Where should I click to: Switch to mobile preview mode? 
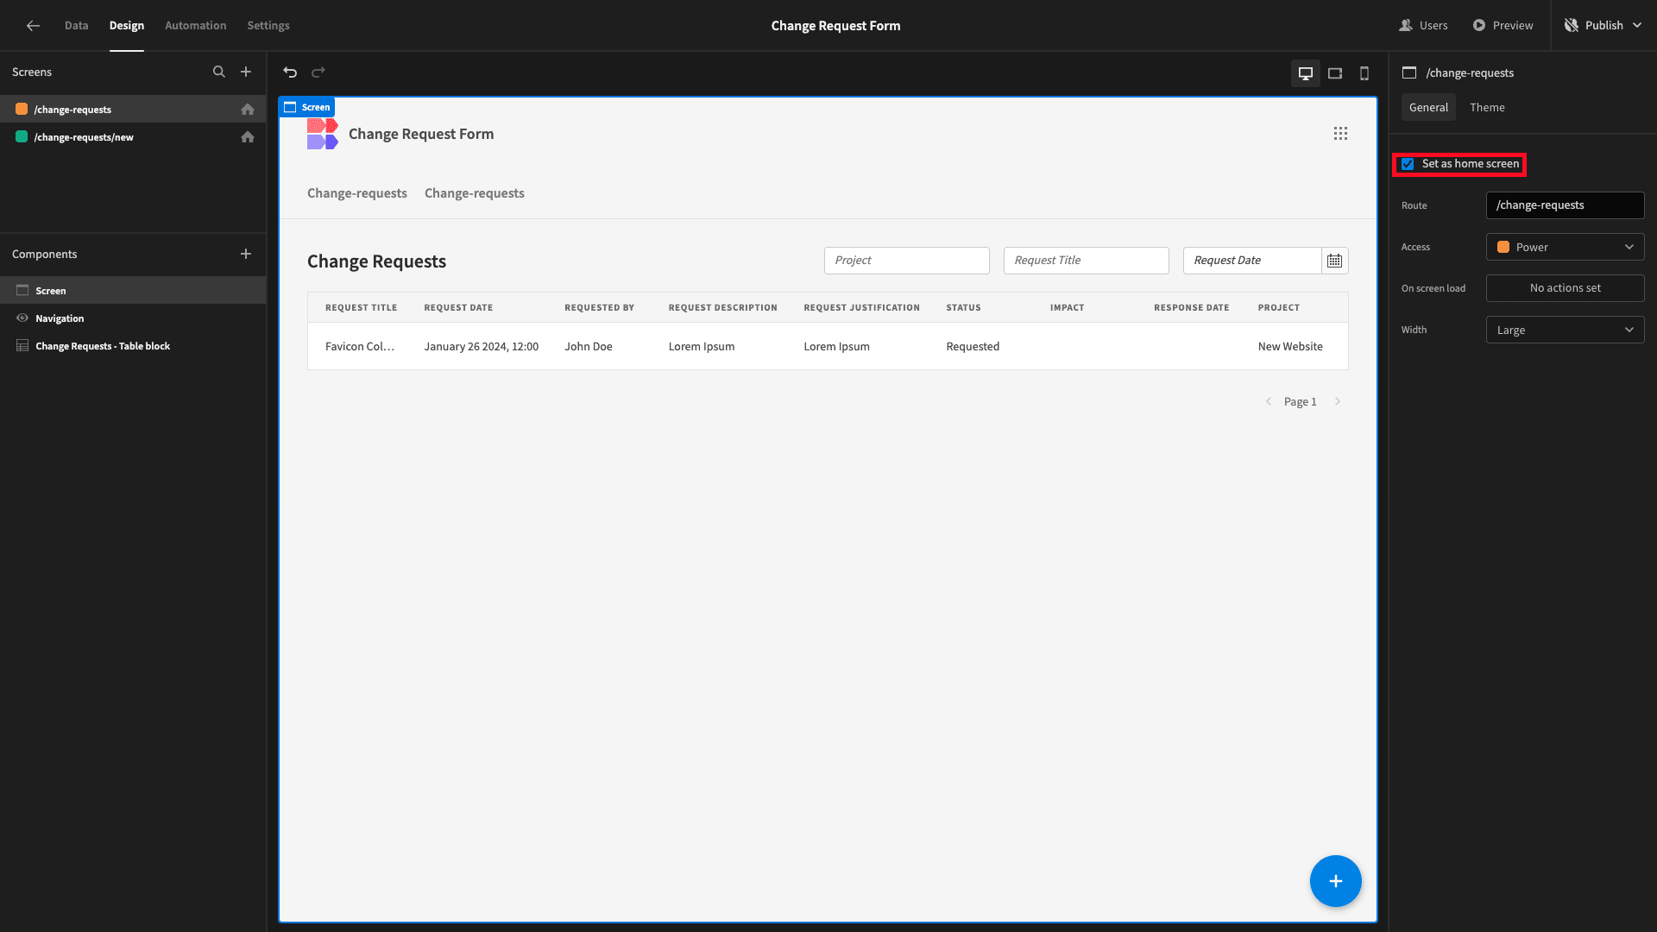1364,73
